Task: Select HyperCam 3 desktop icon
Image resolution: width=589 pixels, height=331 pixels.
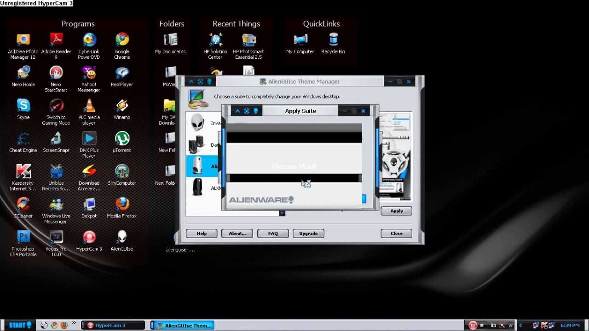Action: [x=89, y=241]
